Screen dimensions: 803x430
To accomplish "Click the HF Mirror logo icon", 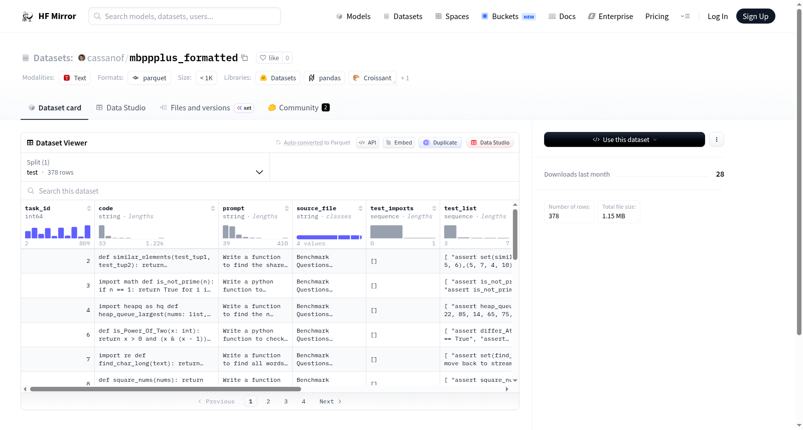I will 28,17.
